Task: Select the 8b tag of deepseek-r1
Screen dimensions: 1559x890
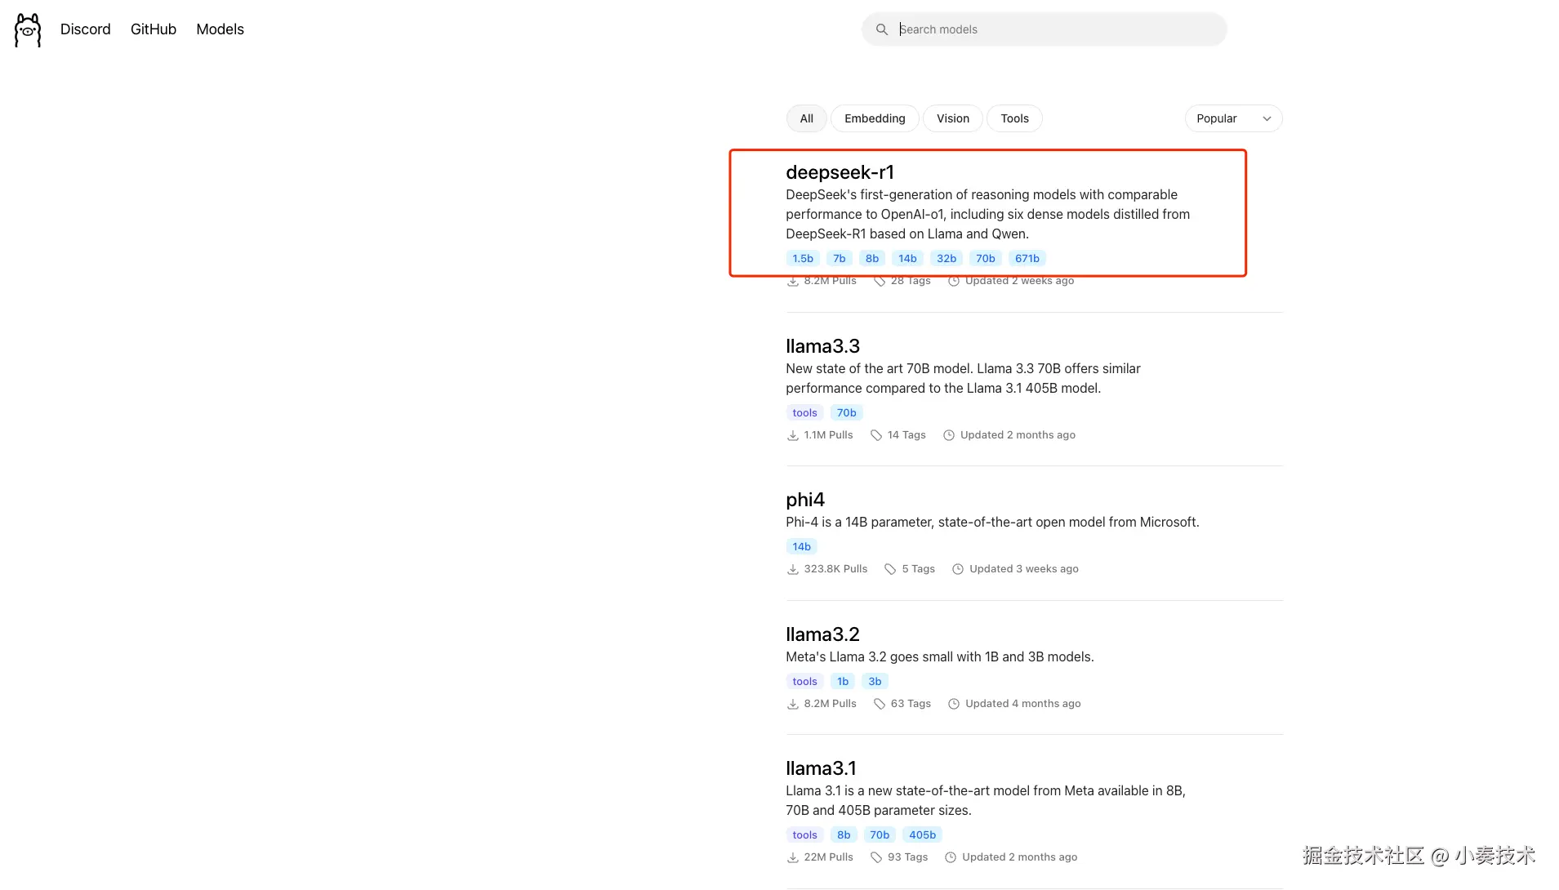Action: [x=872, y=259]
